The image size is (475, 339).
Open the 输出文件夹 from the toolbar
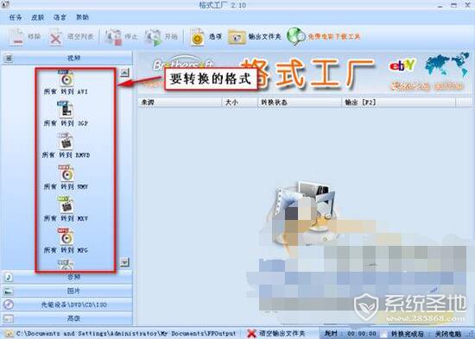coord(255,37)
